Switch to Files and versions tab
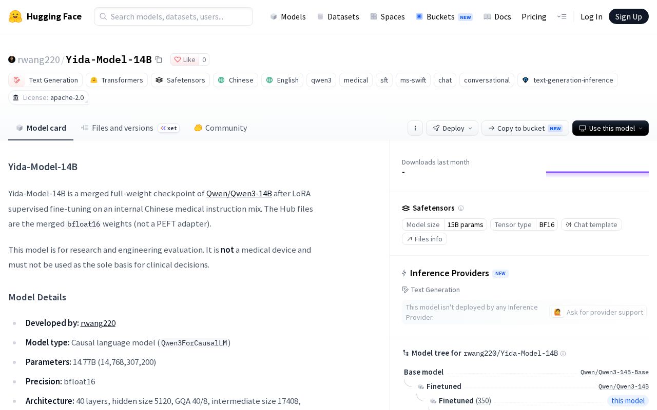Image resolution: width=657 pixels, height=410 pixels. tap(130, 128)
